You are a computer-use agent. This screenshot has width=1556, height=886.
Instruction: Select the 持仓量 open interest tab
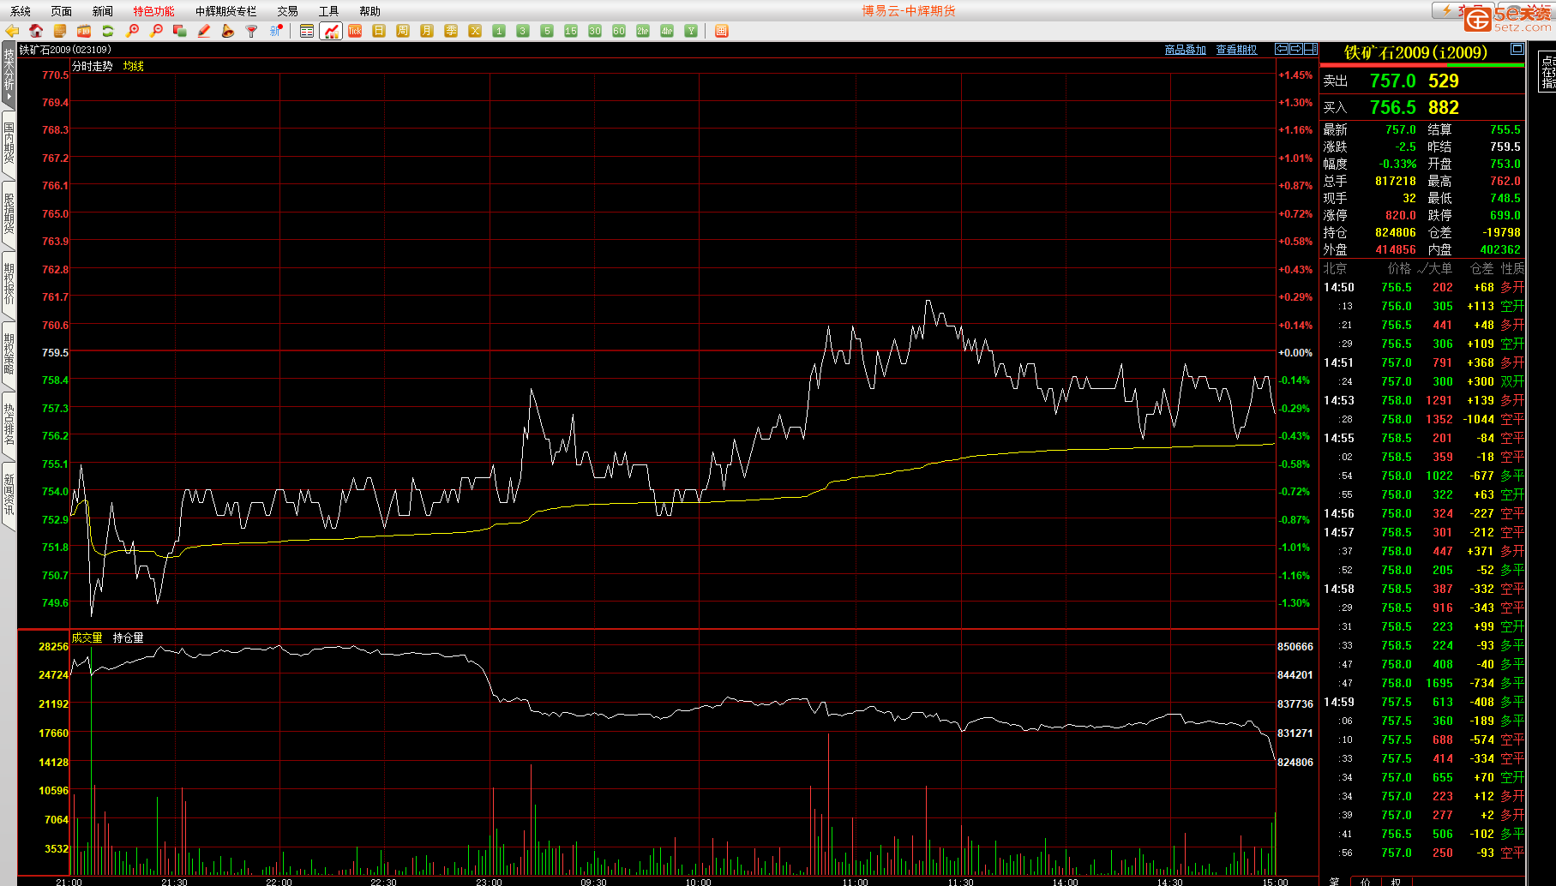129,638
